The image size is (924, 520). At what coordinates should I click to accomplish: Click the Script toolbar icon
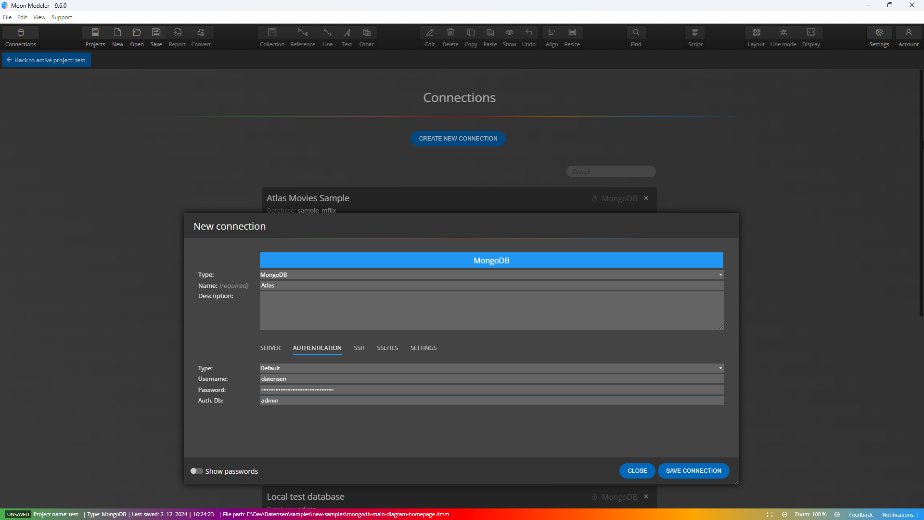(x=695, y=37)
